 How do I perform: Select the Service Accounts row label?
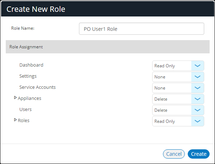pyautogui.click(x=37, y=87)
